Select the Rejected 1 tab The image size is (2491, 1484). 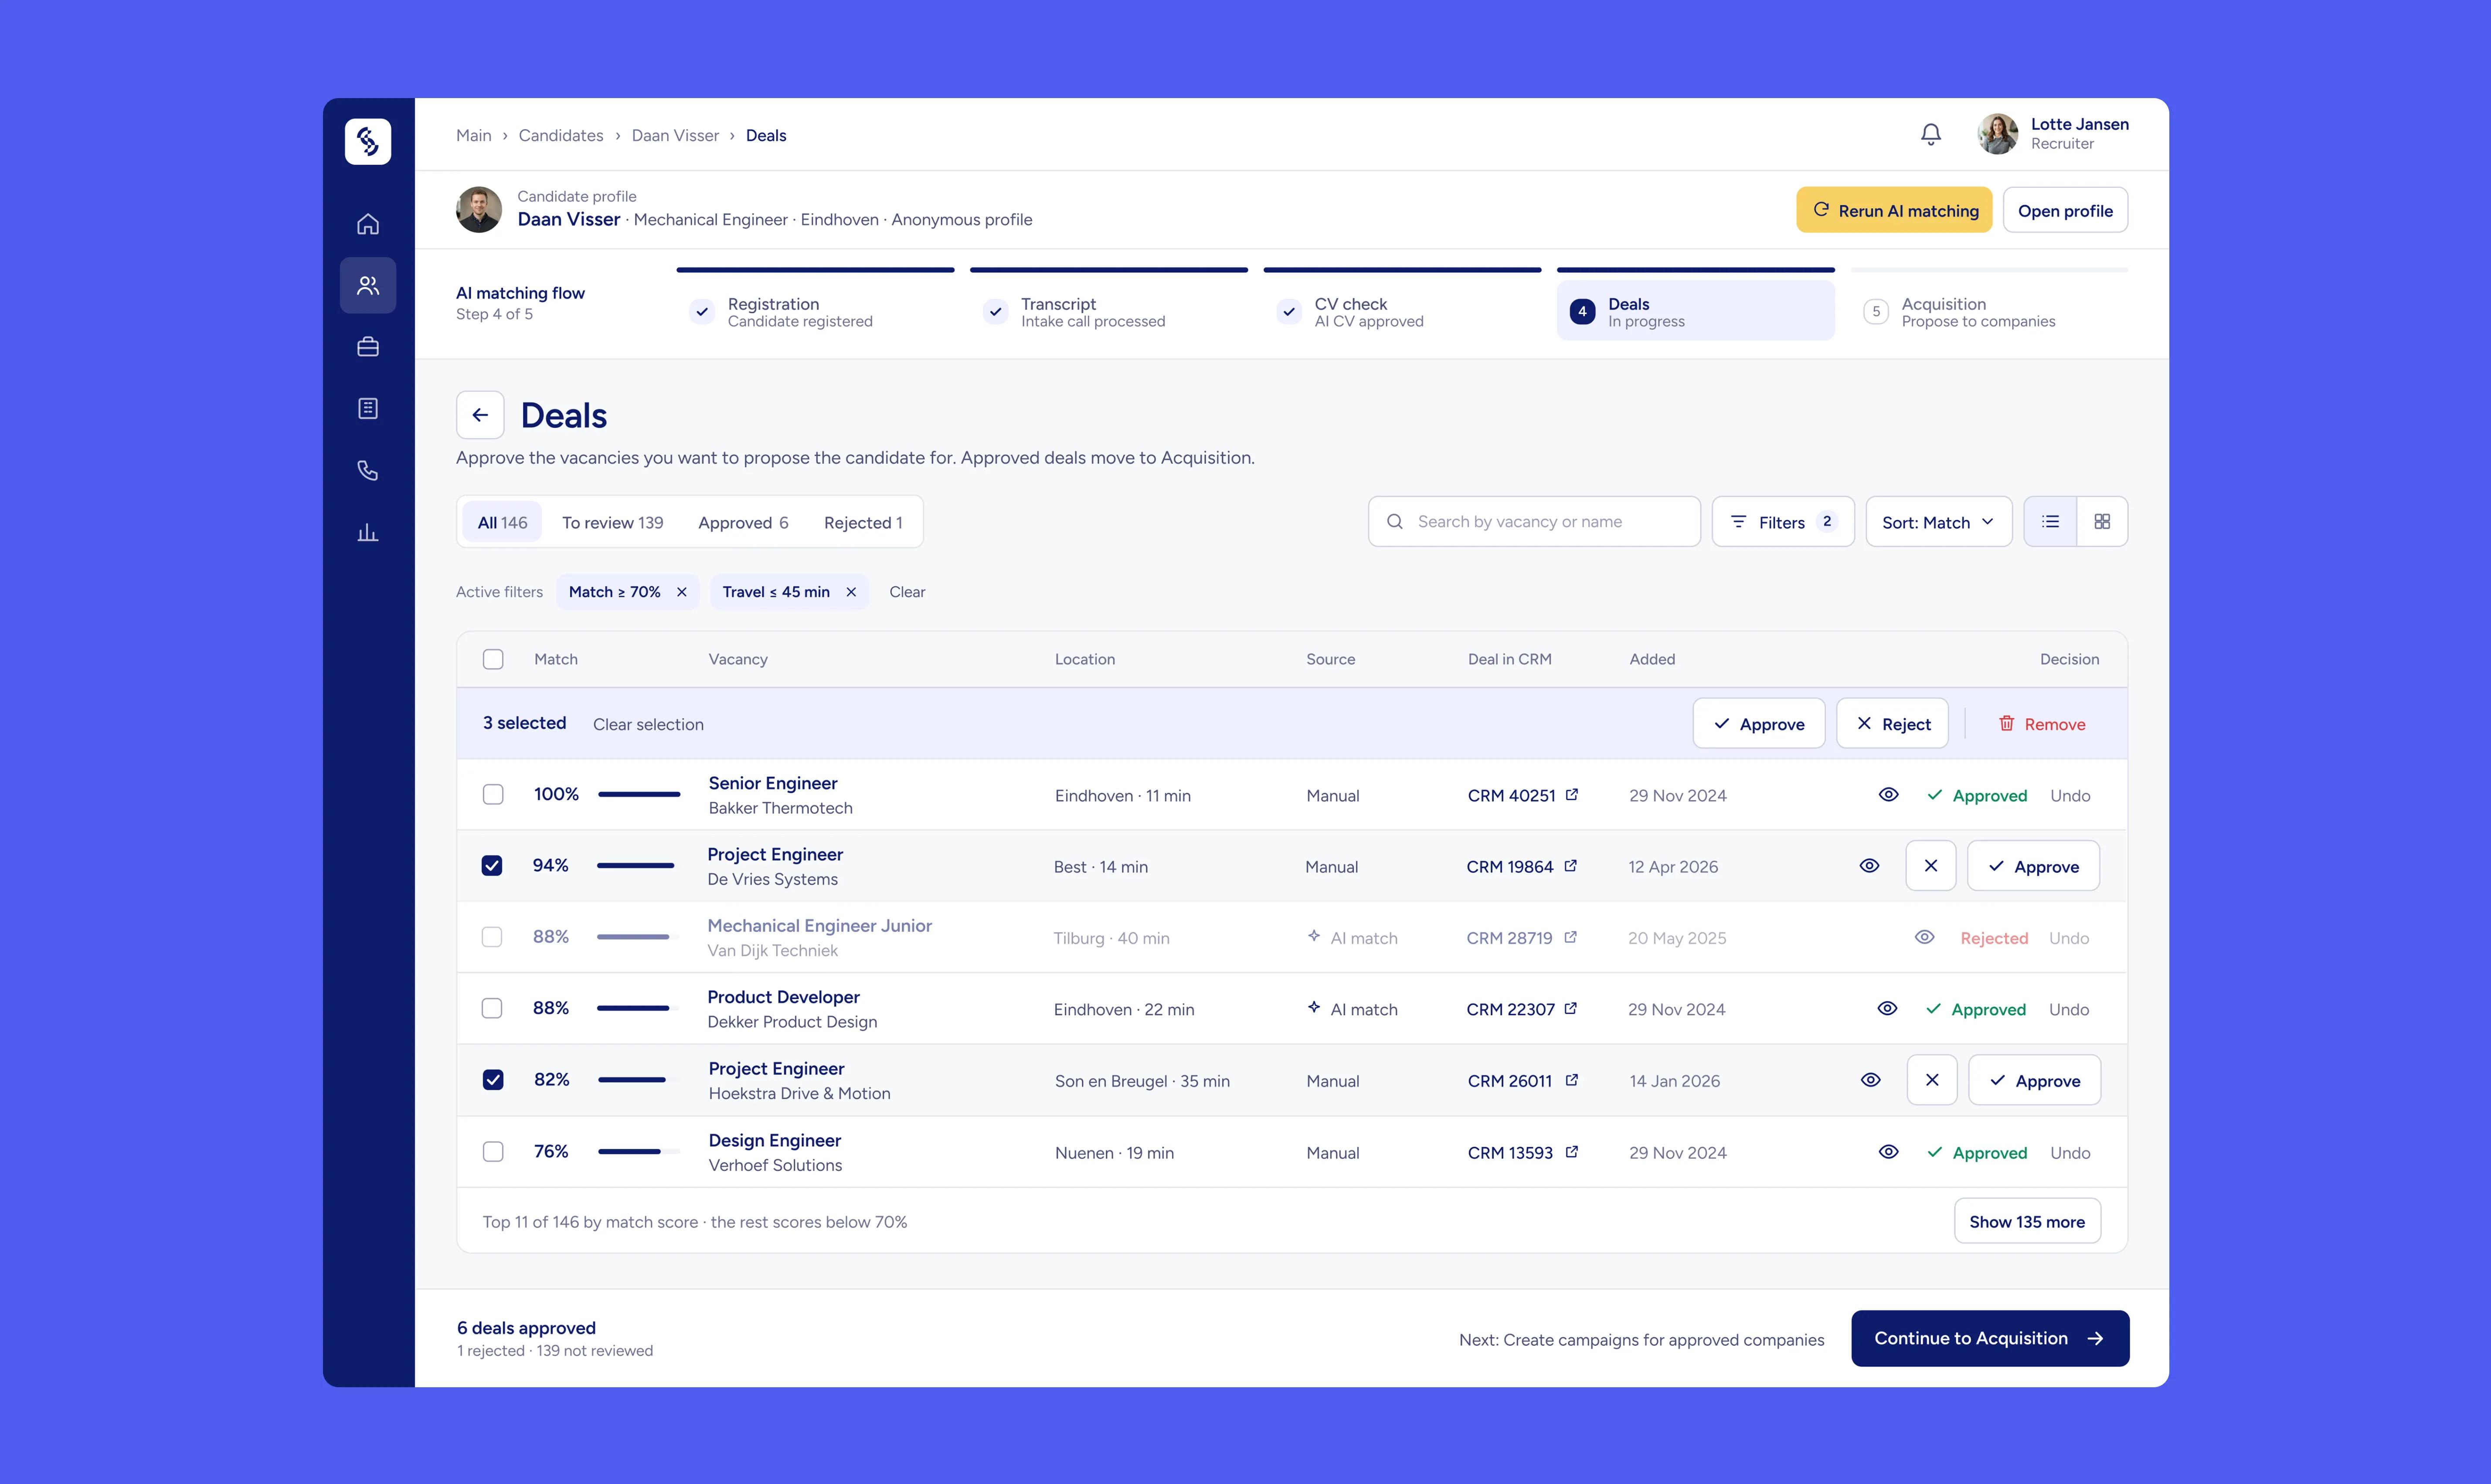863,522
